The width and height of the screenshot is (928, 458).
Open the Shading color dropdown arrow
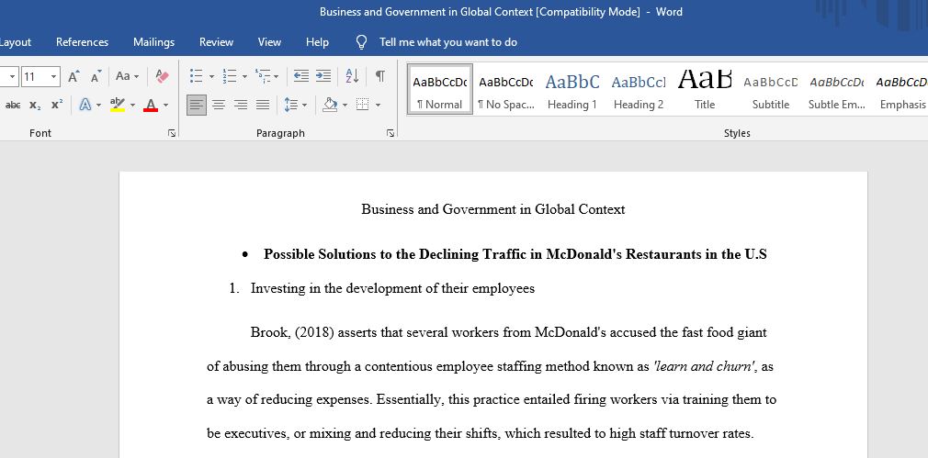pyautogui.click(x=345, y=106)
